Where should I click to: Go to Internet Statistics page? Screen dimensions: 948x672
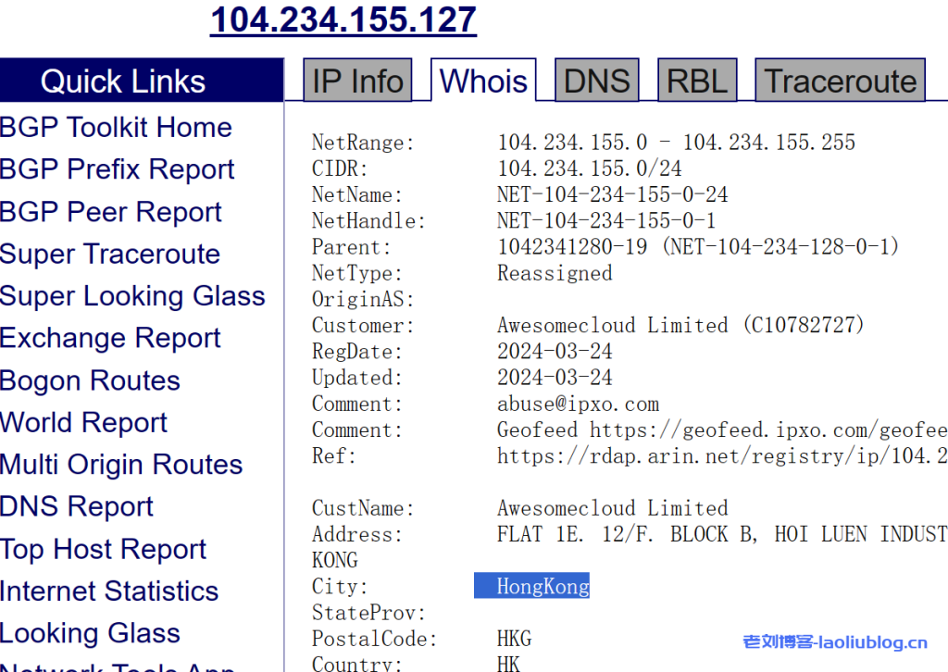tap(109, 591)
